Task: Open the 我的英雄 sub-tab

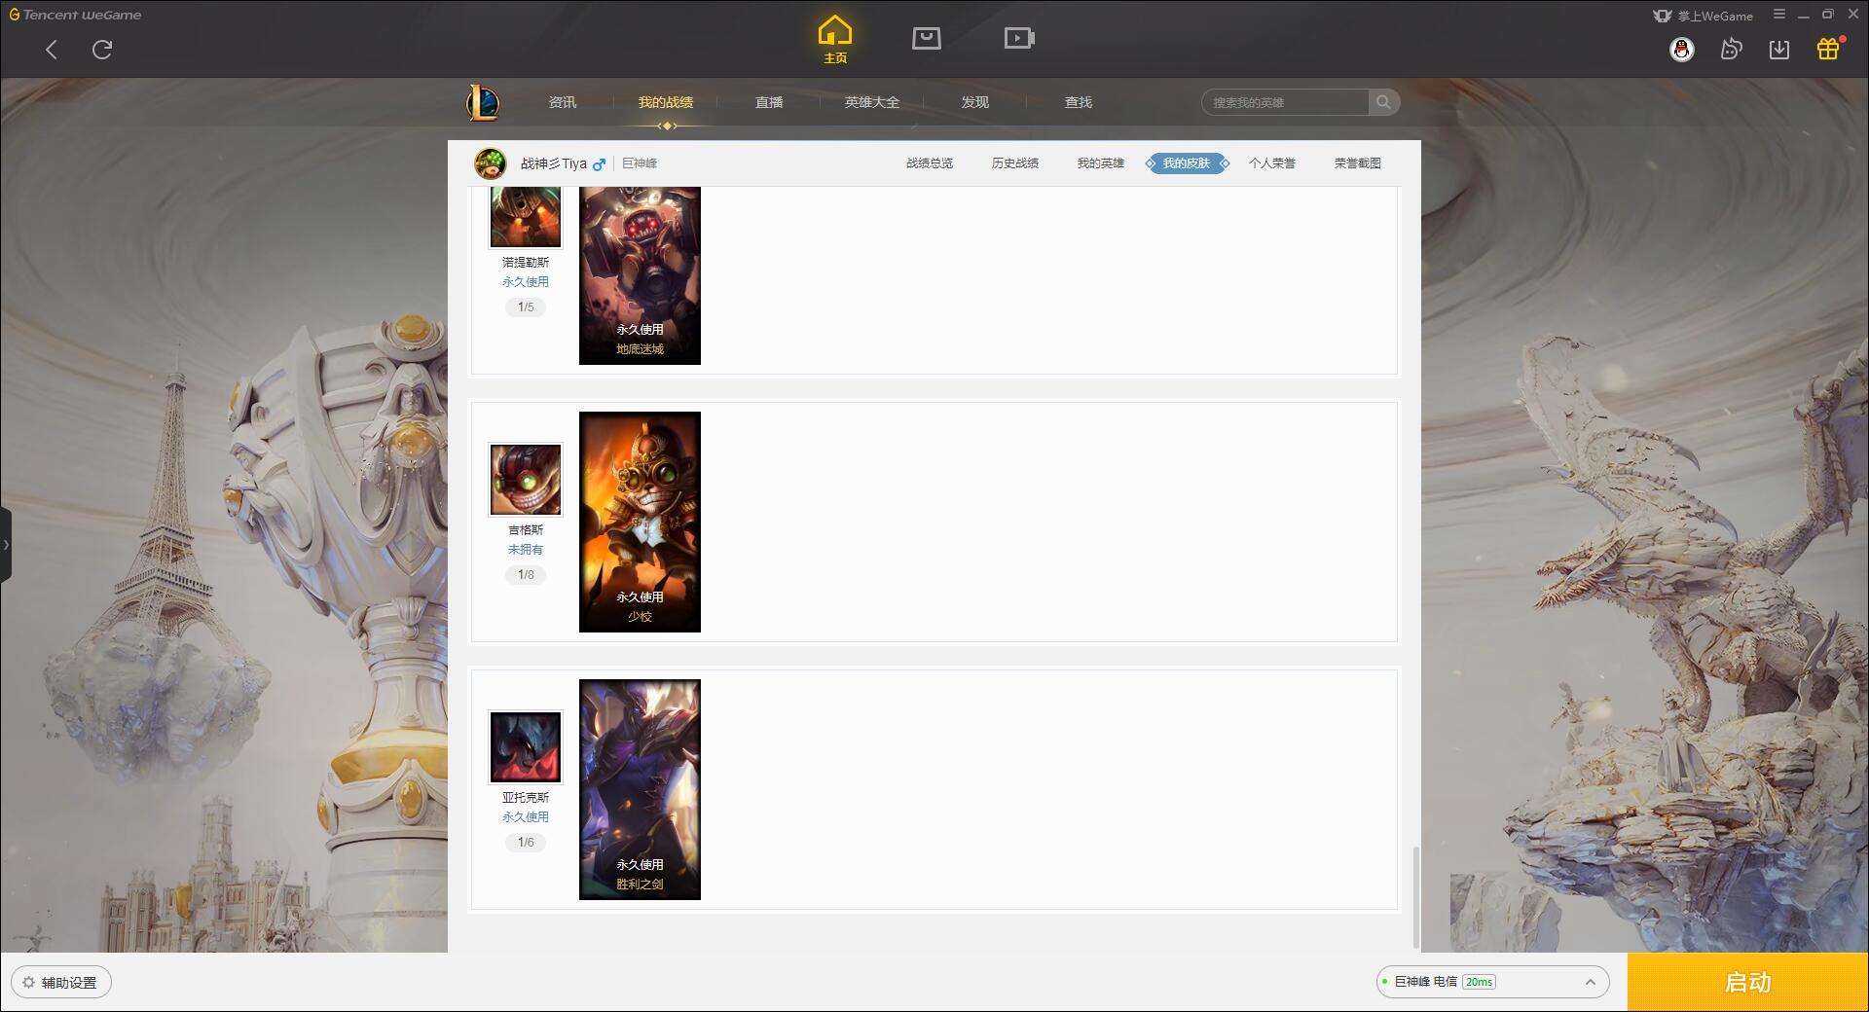Action: point(1101,163)
